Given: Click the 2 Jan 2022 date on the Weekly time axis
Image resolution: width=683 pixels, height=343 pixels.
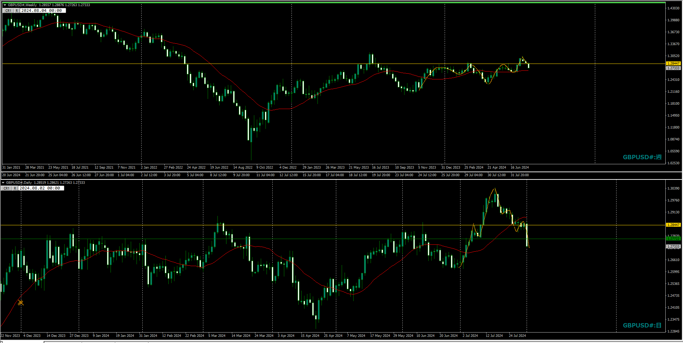Looking at the screenshot, I should (x=149, y=168).
